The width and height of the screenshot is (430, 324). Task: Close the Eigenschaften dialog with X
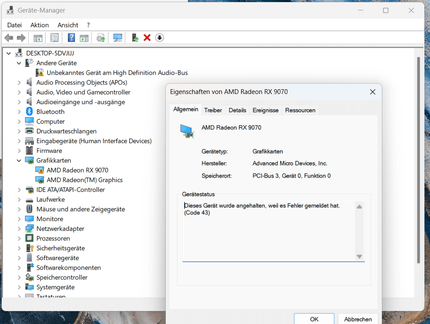(372, 92)
